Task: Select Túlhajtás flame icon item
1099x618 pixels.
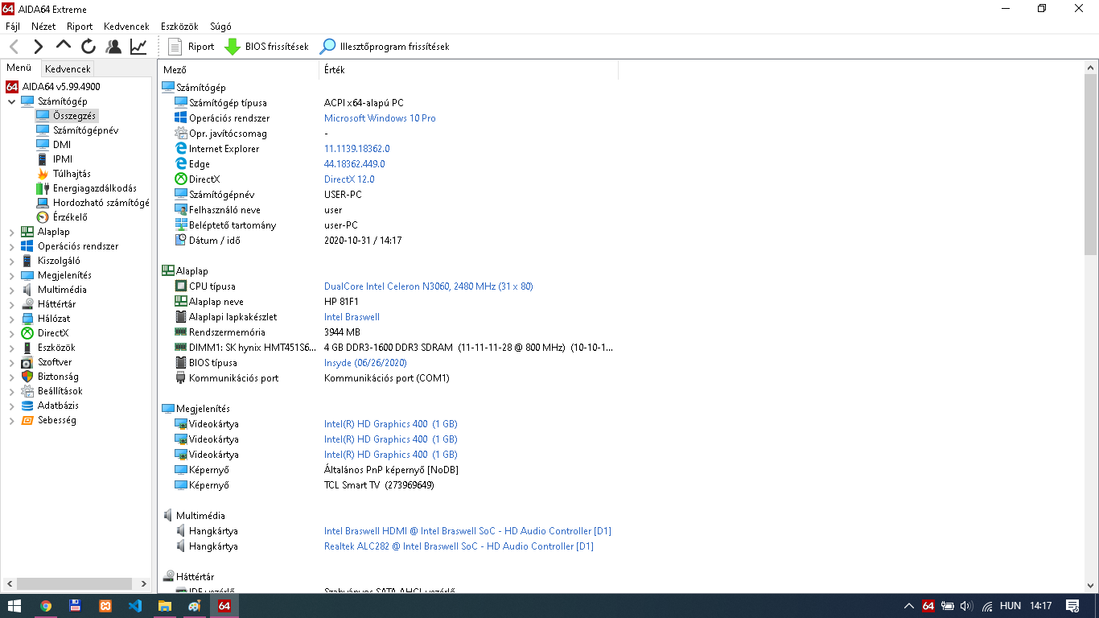Action: tap(43, 174)
